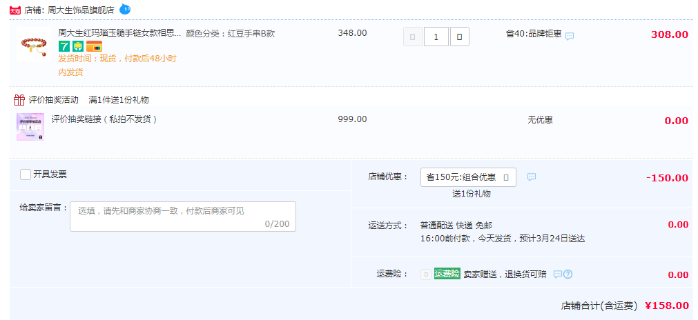Click the red agate bracelet thumbnail
The width and height of the screenshot is (698, 320).
pos(33,44)
